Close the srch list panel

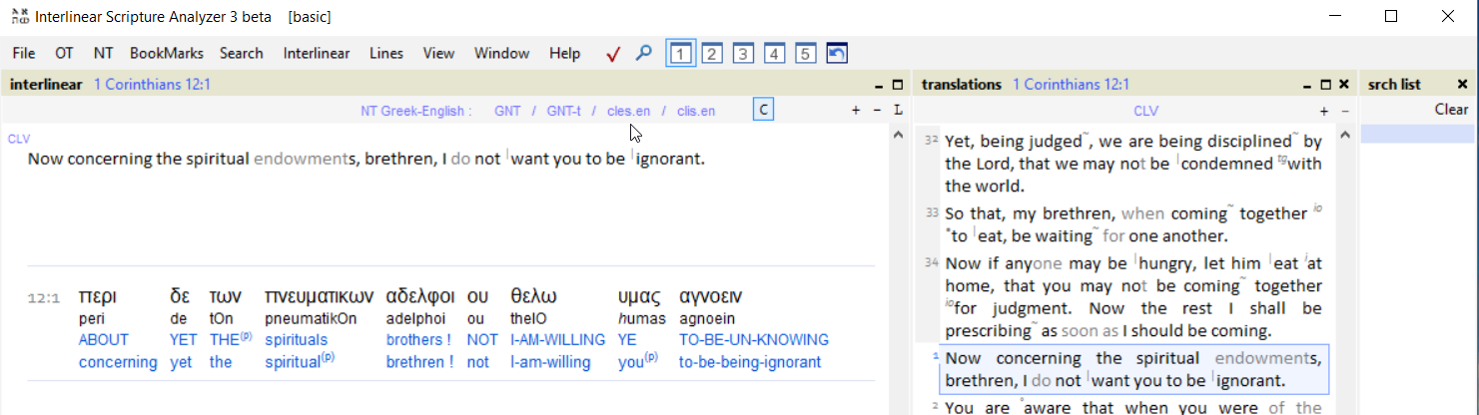[1462, 85]
